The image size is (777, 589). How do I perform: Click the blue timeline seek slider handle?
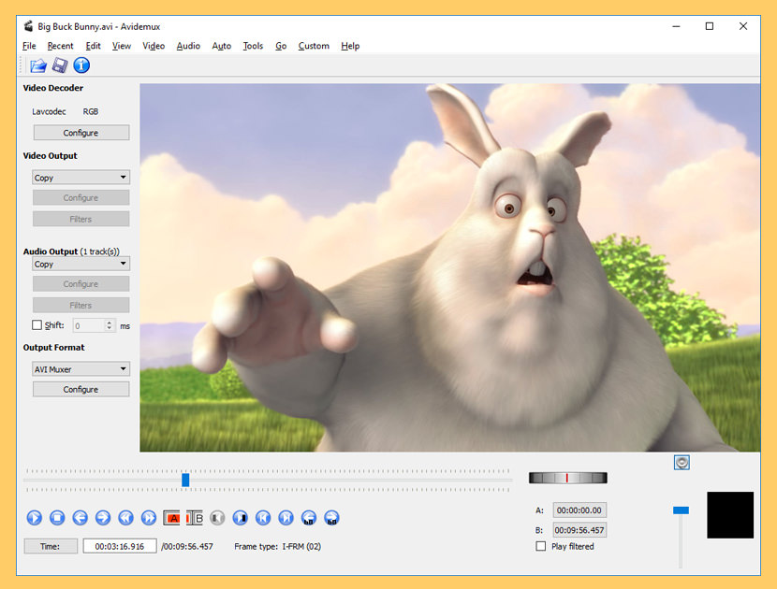coord(185,480)
